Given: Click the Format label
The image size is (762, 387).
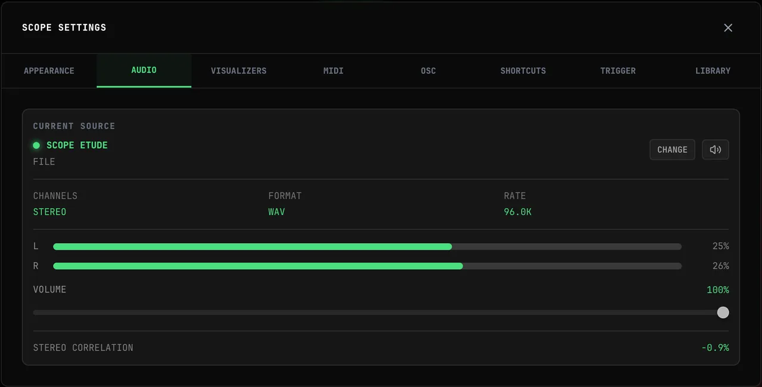Looking at the screenshot, I should (285, 196).
